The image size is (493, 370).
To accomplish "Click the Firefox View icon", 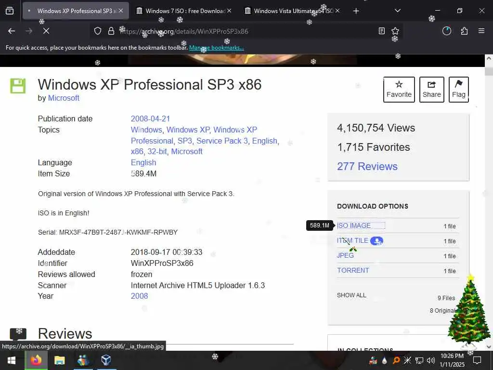I will tap(10, 11).
